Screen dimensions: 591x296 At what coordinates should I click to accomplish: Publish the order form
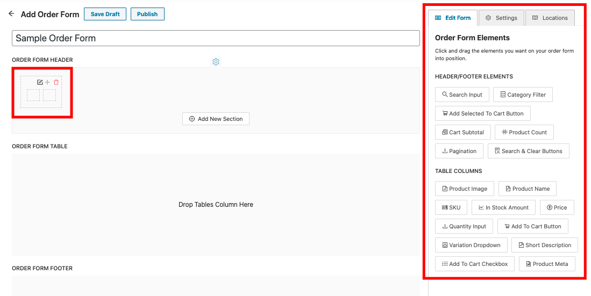[x=147, y=14]
